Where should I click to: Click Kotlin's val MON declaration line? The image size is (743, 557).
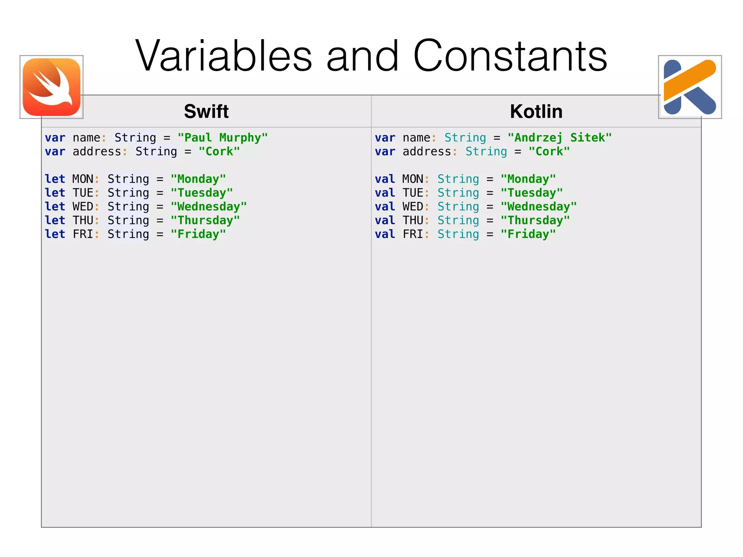(x=465, y=179)
